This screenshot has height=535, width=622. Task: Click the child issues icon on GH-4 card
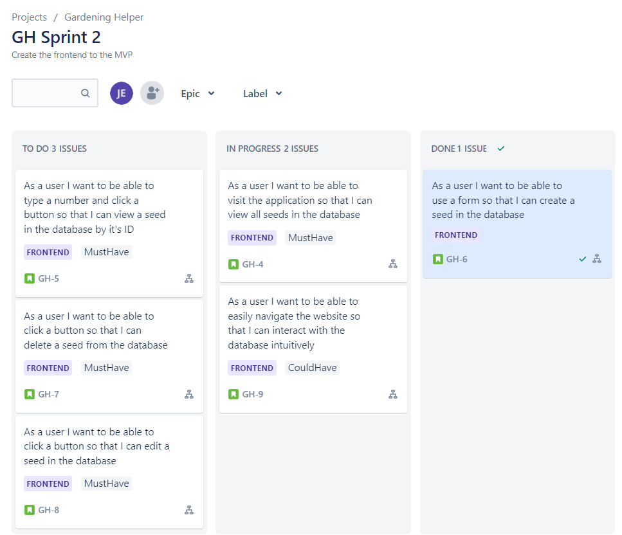pyautogui.click(x=393, y=264)
